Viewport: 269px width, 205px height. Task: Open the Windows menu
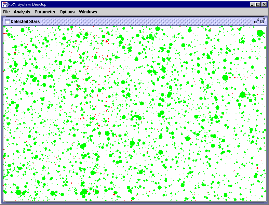point(88,12)
